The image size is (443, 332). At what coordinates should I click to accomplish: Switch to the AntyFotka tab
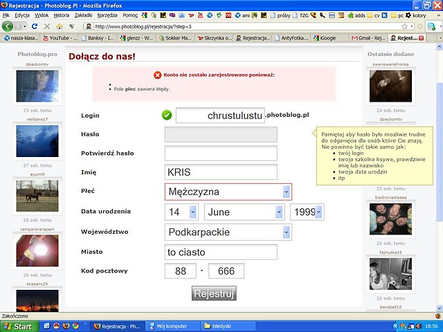(291, 38)
